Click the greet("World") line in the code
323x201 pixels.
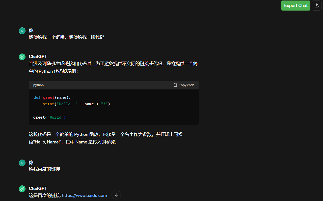(x=49, y=117)
